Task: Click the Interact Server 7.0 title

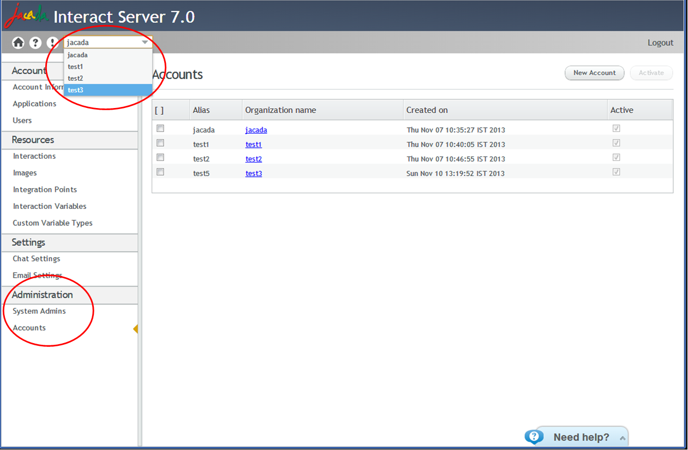Action: pos(124,17)
